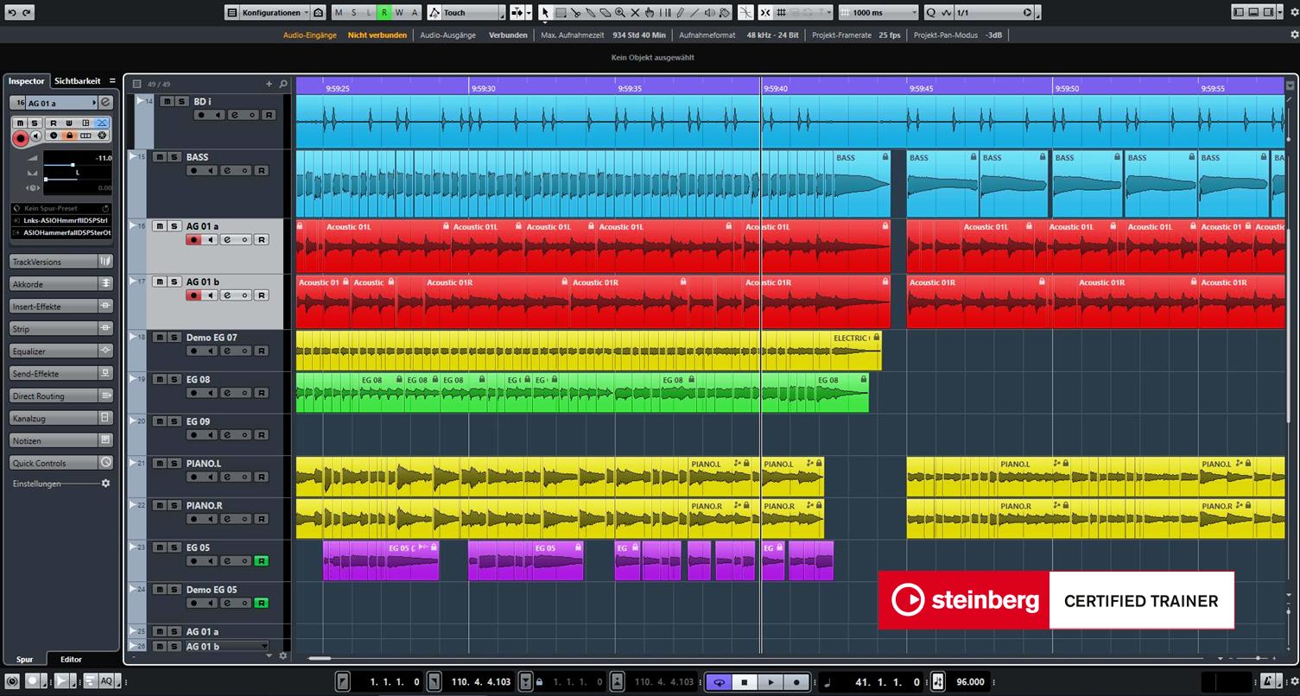Select the Split scissors tool
This screenshot has height=696, width=1300.
tap(575, 12)
